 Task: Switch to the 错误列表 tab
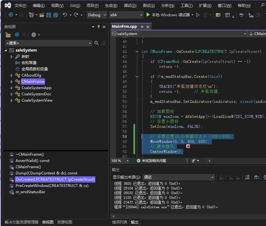120,222
